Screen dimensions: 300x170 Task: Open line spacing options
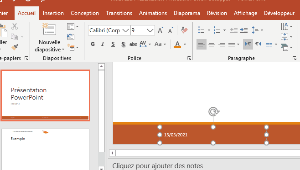[257, 30]
